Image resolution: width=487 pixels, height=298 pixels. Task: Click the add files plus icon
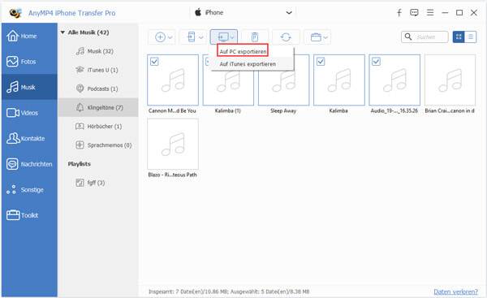160,37
